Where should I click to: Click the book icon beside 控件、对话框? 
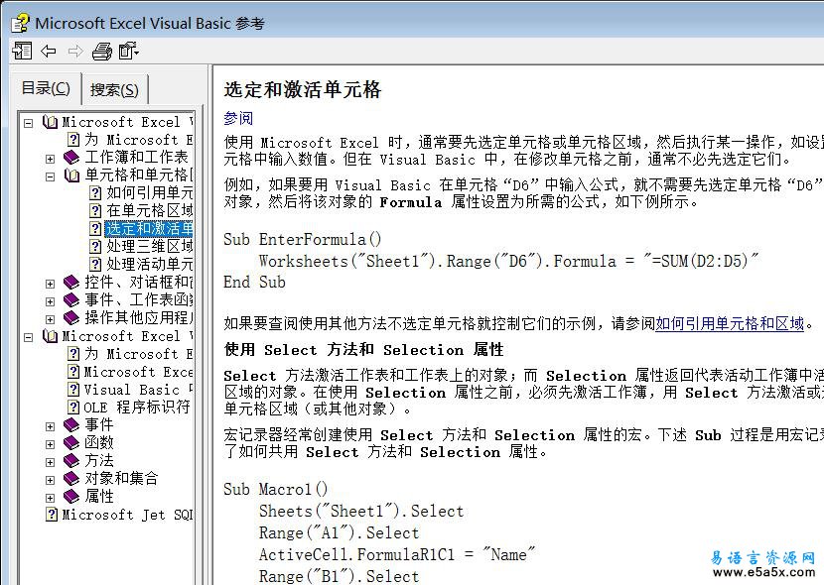coord(71,283)
